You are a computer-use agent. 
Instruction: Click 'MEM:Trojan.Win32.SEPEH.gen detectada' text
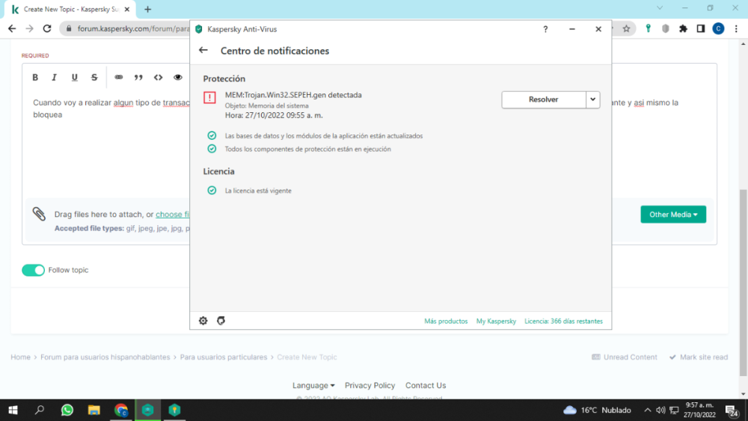click(293, 95)
